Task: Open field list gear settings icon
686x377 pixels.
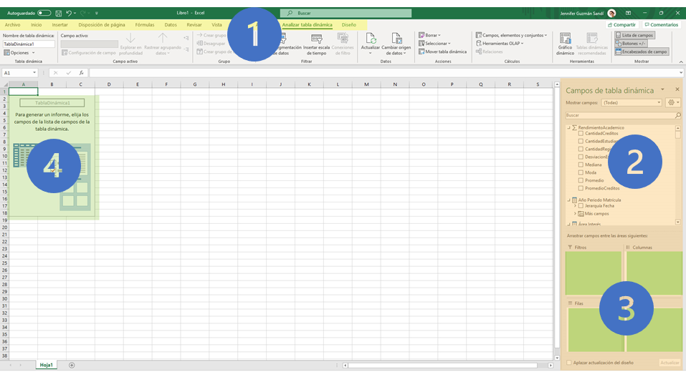Action: (x=672, y=102)
